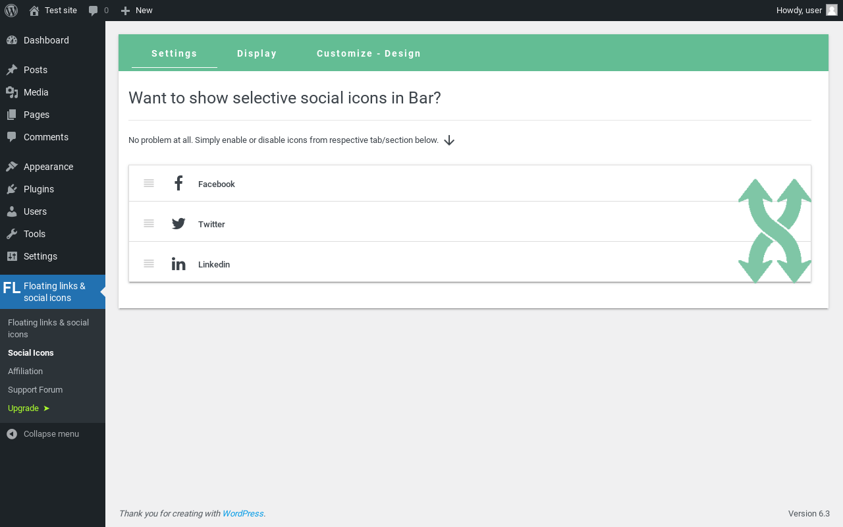Viewport: 843px width, 527px height.
Task: Open Floating links & social icons submenu link
Action: (53, 328)
